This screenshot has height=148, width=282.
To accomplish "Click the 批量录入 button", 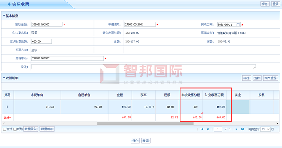I will coord(31,129).
